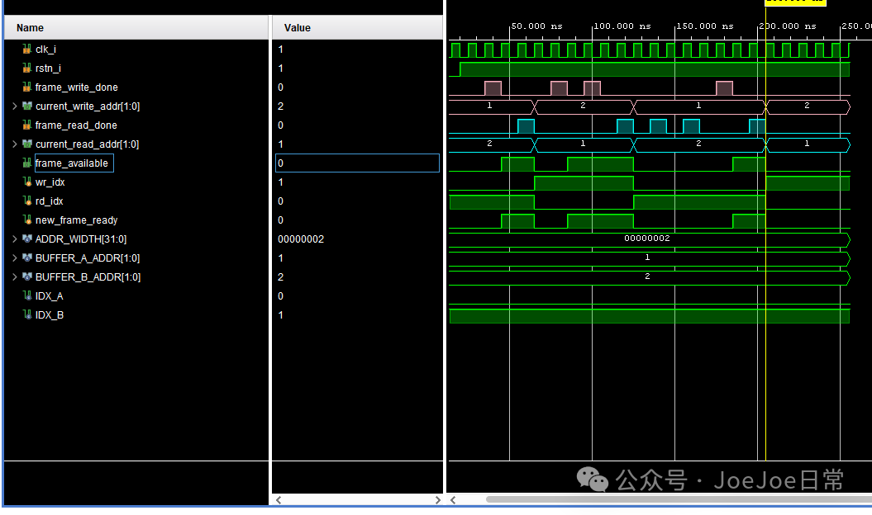Click the 00000002 value of ADDR_WIDTH

tap(301, 239)
